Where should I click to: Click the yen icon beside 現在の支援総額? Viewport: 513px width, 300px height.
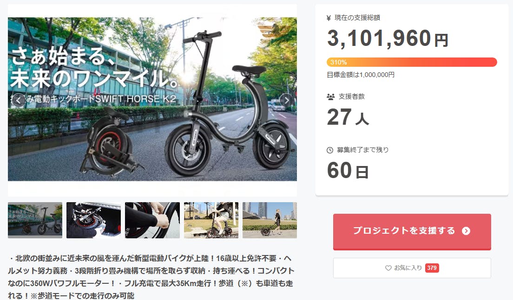point(329,18)
